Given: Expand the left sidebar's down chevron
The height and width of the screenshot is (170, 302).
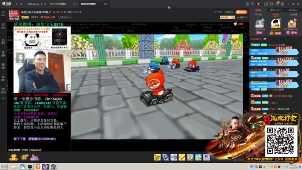Looking at the screenshot, I should (x=3, y=98).
